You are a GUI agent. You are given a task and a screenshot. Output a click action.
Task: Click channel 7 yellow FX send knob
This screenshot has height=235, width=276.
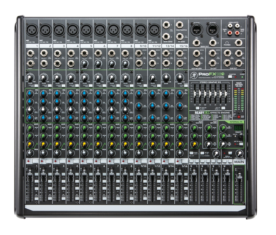coord(112,144)
